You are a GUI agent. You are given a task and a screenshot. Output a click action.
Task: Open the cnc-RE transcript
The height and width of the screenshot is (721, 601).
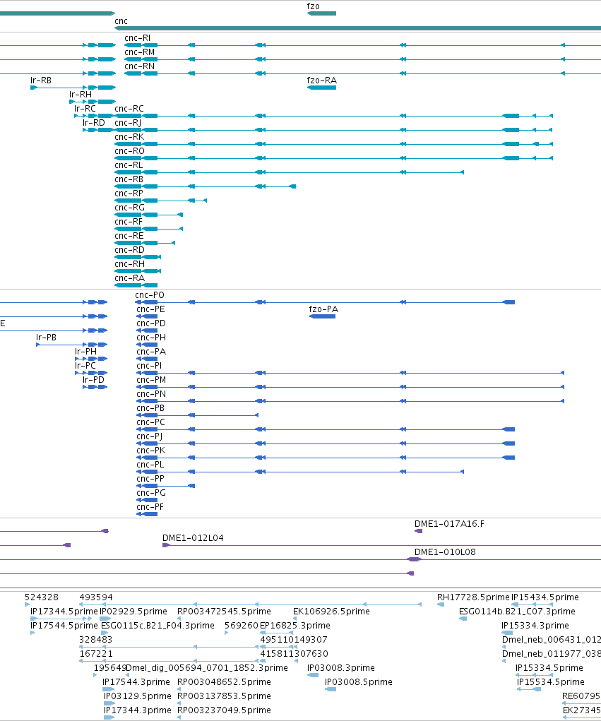(x=129, y=236)
